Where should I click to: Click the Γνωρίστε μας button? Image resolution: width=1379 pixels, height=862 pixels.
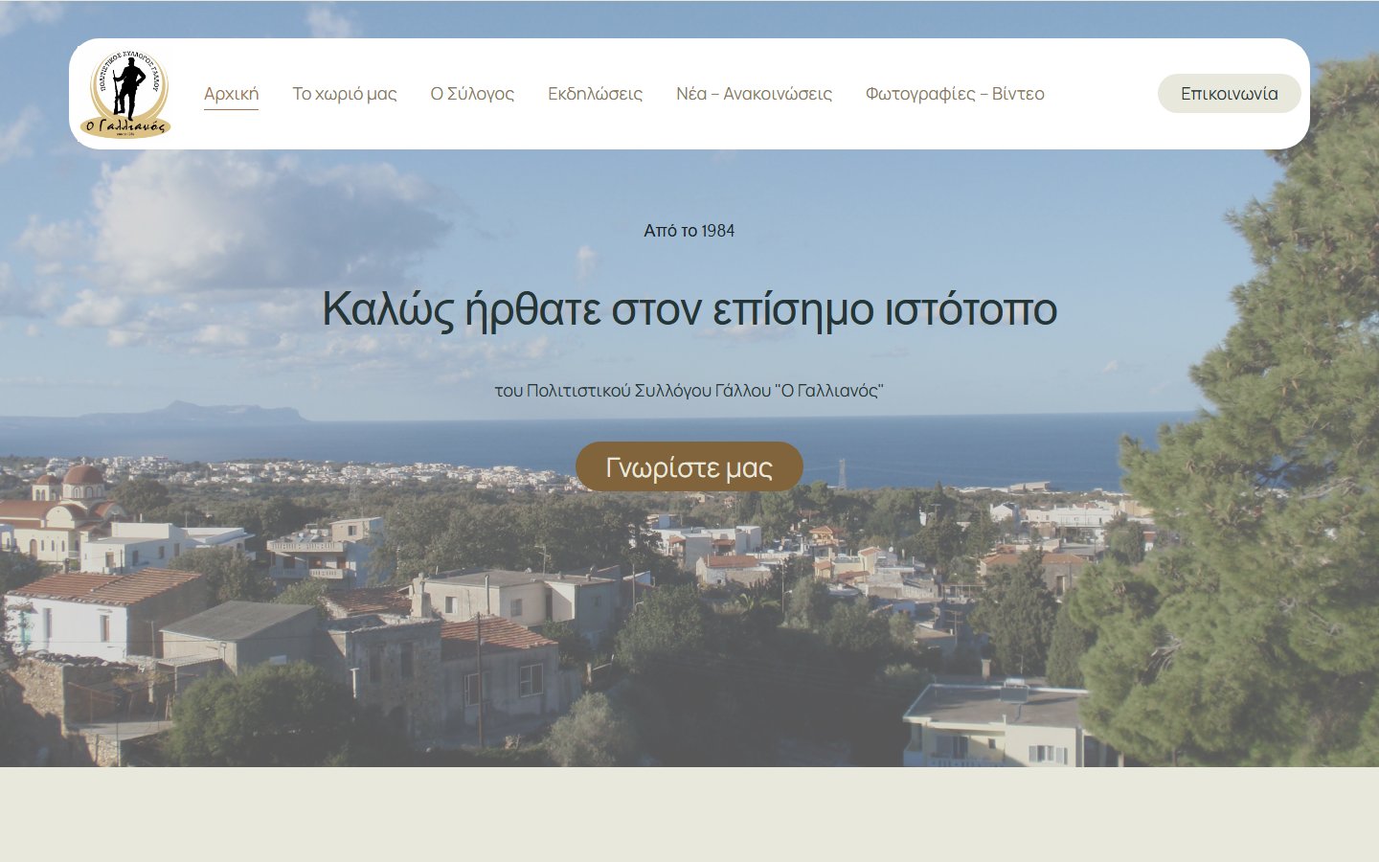point(689,467)
